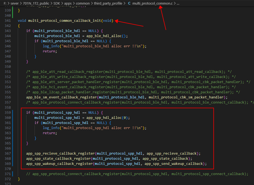Click app_spp_recieve_callback_register on line 367
Image resolution: width=254 pixels, height=185 pixels.
pyautogui.click(x=60, y=153)
